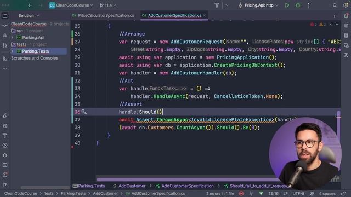
Task: Open Search Everywhere magnifier
Action: (x=335, y=5)
